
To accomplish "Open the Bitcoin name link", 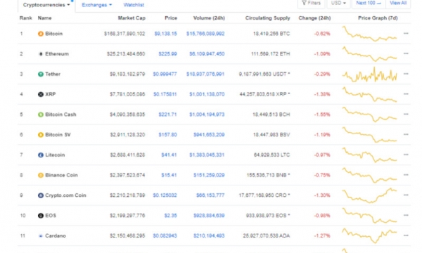I will 54,34.
